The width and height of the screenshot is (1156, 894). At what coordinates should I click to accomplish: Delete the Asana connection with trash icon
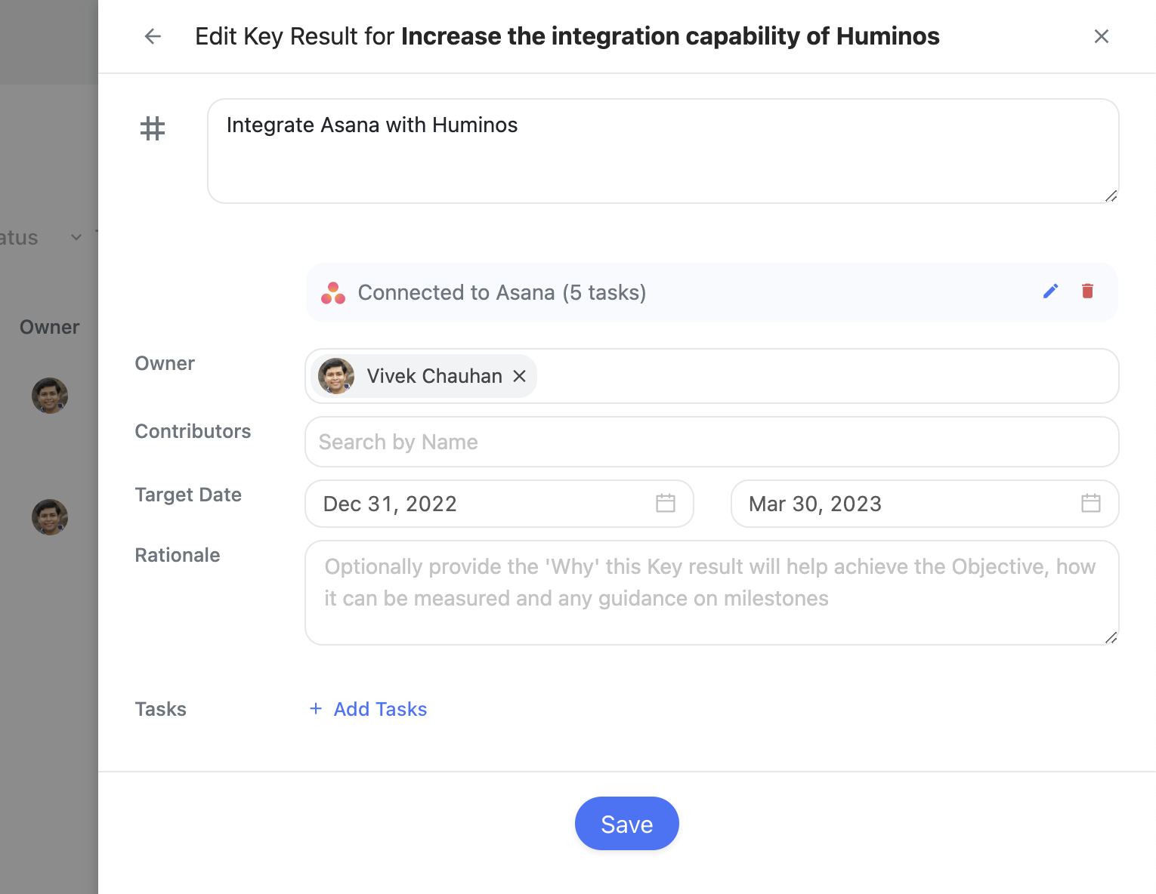(x=1087, y=291)
